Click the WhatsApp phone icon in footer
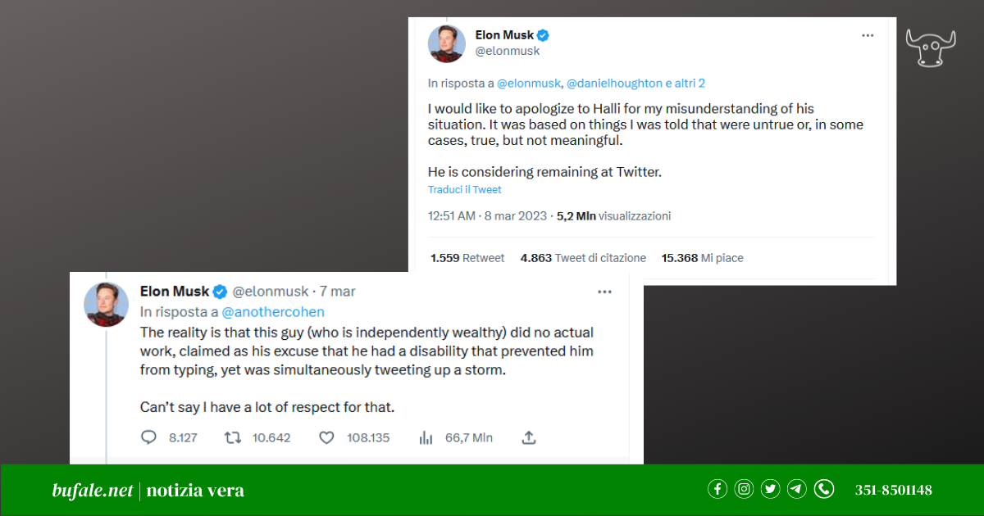The height and width of the screenshot is (516, 984). (x=823, y=490)
